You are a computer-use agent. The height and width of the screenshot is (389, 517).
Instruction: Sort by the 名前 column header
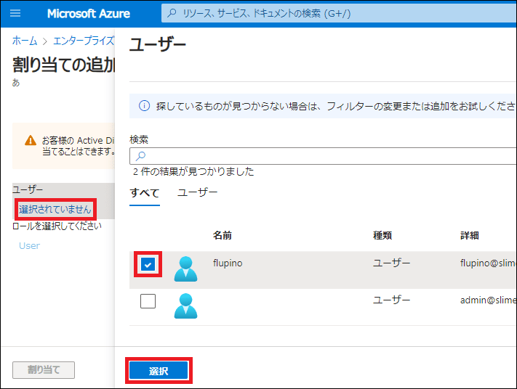point(223,236)
